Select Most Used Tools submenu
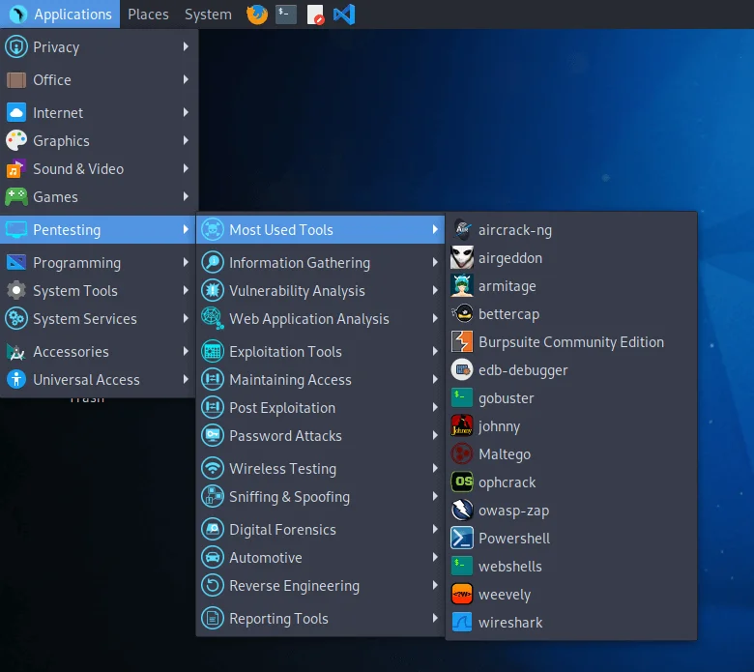Screen dimensions: 754x672 tap(320, 230)
